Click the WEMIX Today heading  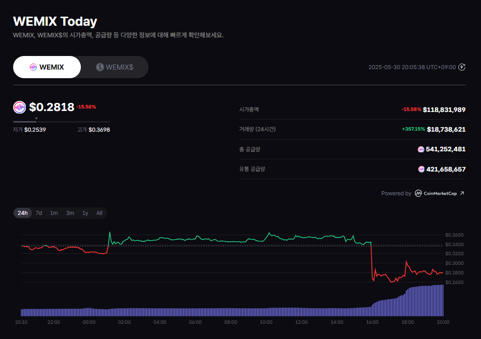click(55, 21)
